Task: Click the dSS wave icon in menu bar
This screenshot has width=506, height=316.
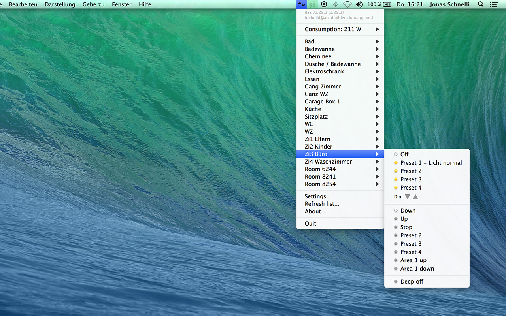Action: tap(301, 4)
